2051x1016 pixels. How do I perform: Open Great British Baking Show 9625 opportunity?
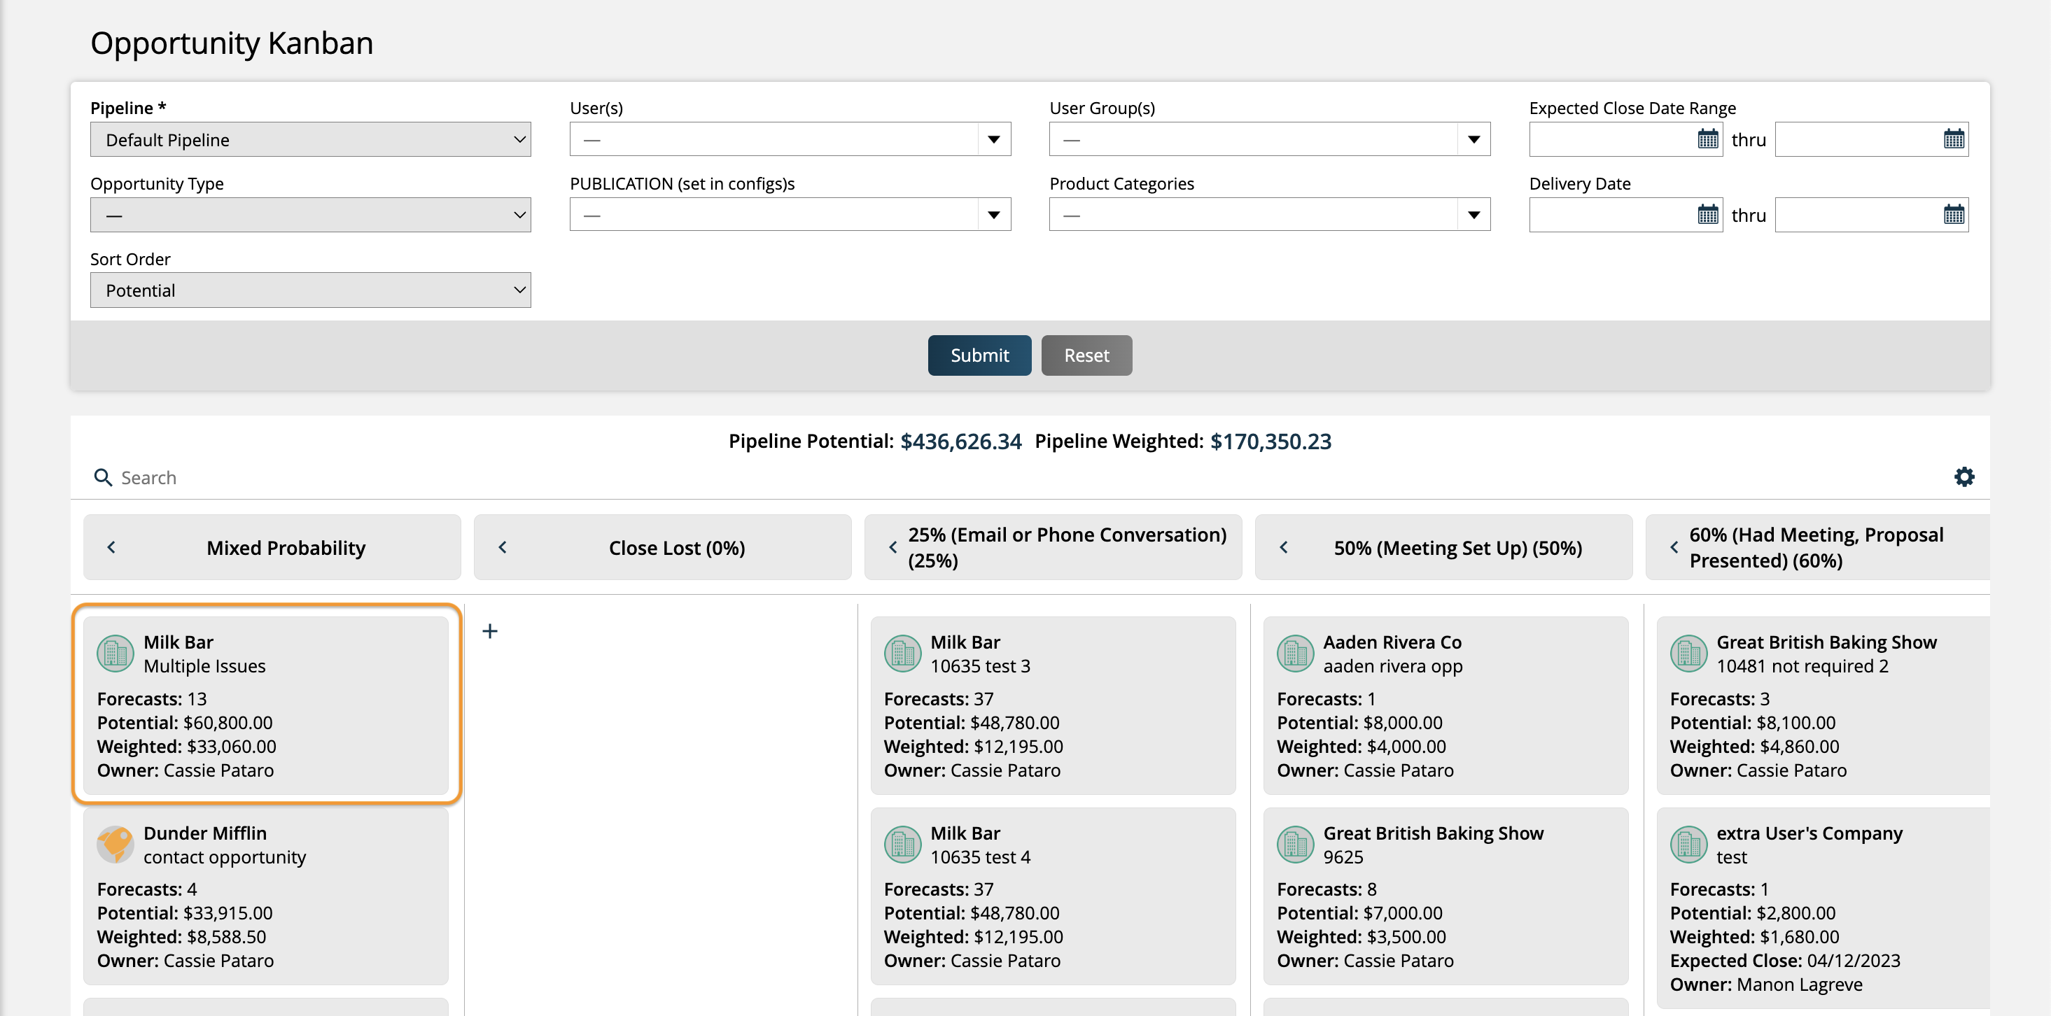tap(1446, 896)
